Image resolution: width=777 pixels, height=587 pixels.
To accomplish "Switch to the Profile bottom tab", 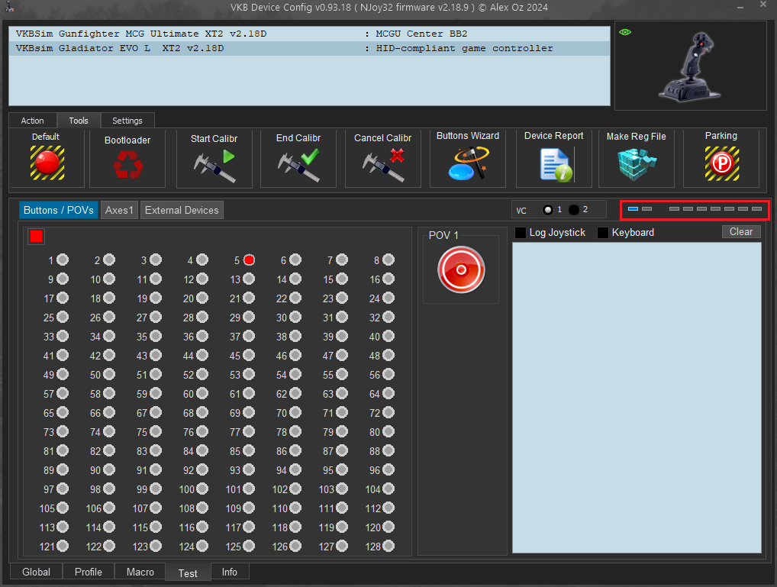I will [89, 572].
